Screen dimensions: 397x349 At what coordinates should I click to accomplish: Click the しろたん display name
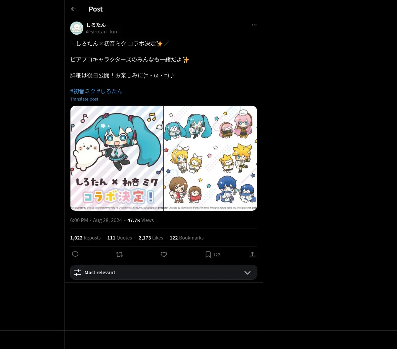[96, 25]
